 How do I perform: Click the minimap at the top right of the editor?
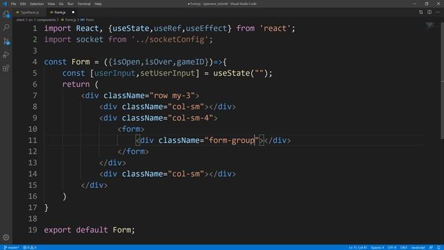pos(430,26)
